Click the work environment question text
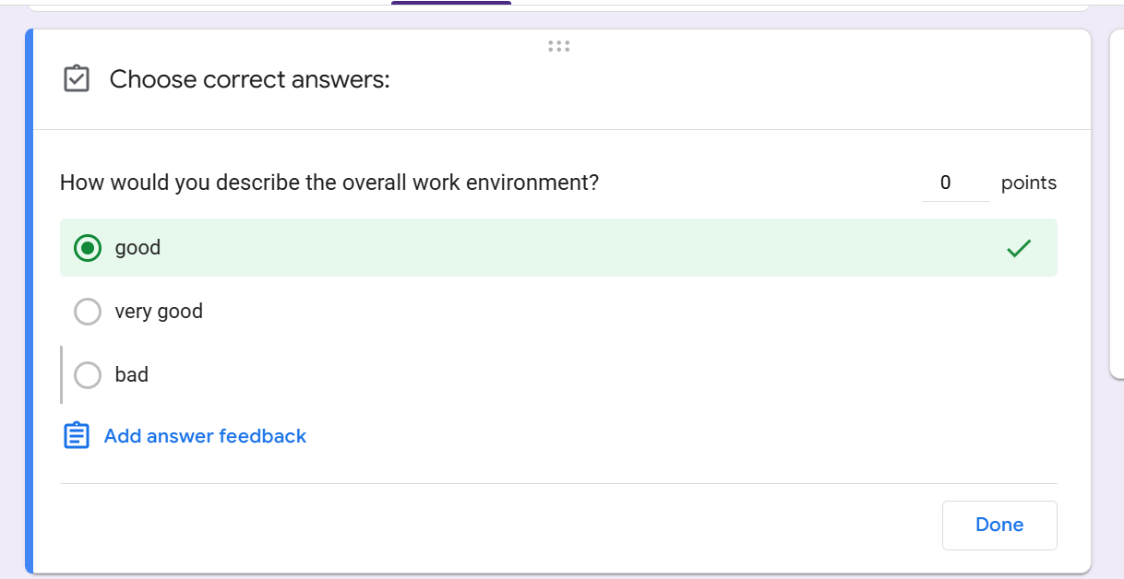The height and width of the screenshot is (579, 1124). (x=329, y=183)
